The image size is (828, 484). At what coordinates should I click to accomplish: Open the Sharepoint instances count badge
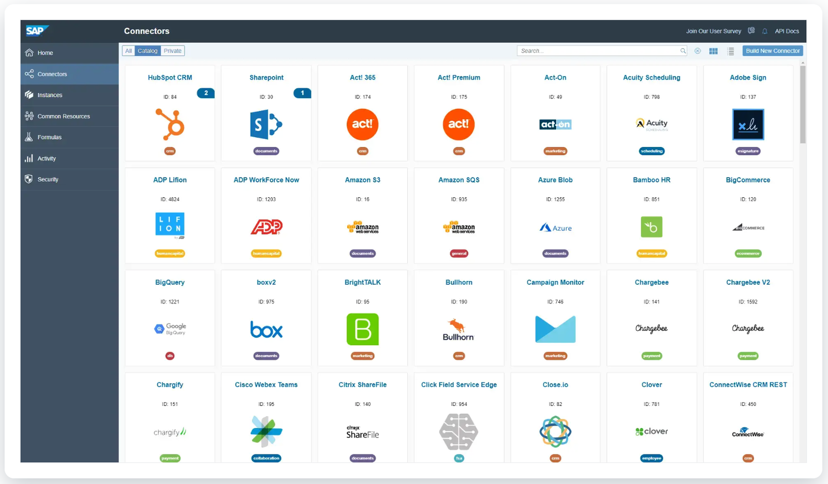(302, 93)
